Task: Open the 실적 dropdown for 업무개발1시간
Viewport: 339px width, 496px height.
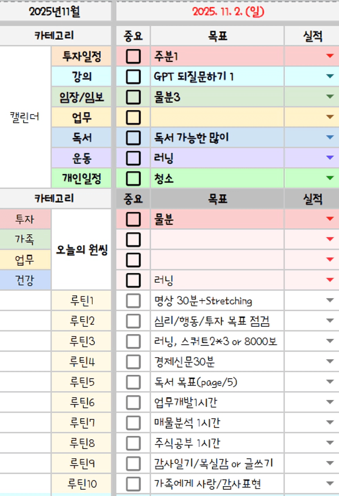Action: pyautogui.click(x=330, y=403)
